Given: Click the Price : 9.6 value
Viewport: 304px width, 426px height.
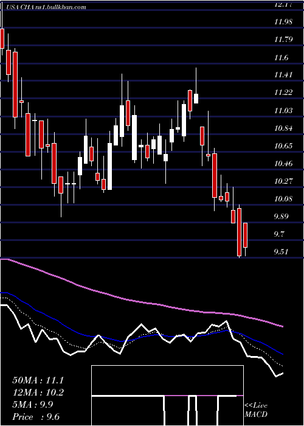Looking at the screenshot, I should (x=36, y=417).
